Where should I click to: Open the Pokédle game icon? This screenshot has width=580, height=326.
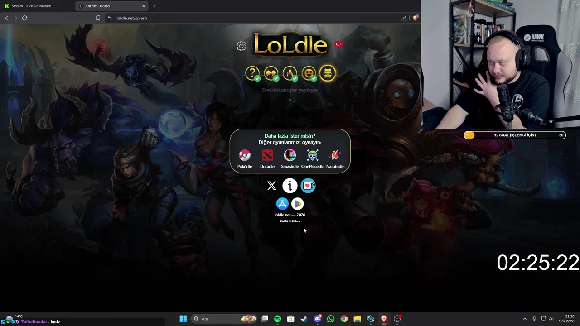(x=245, y=155)
